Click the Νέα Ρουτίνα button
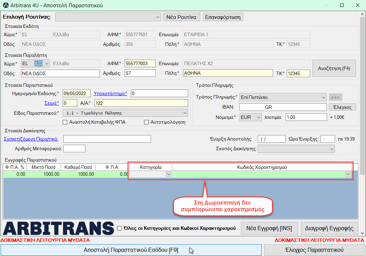 [x=181, y=17]
